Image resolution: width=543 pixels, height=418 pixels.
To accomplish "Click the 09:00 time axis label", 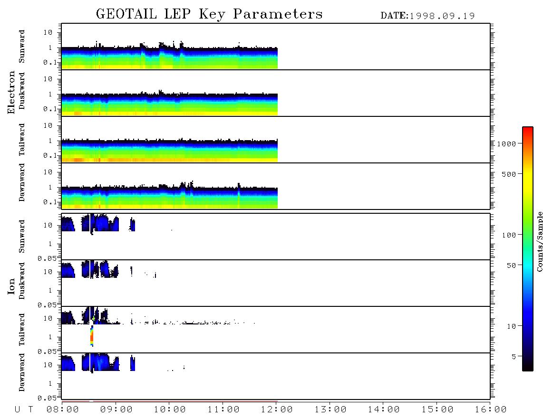I will (116, 410).
